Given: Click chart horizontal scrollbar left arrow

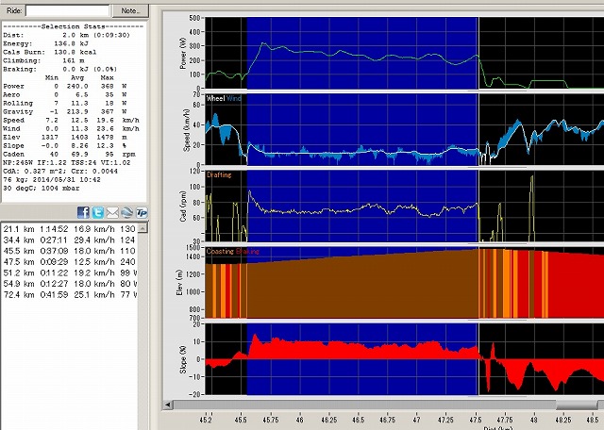Looking at the screenshot, I should 170,404.
